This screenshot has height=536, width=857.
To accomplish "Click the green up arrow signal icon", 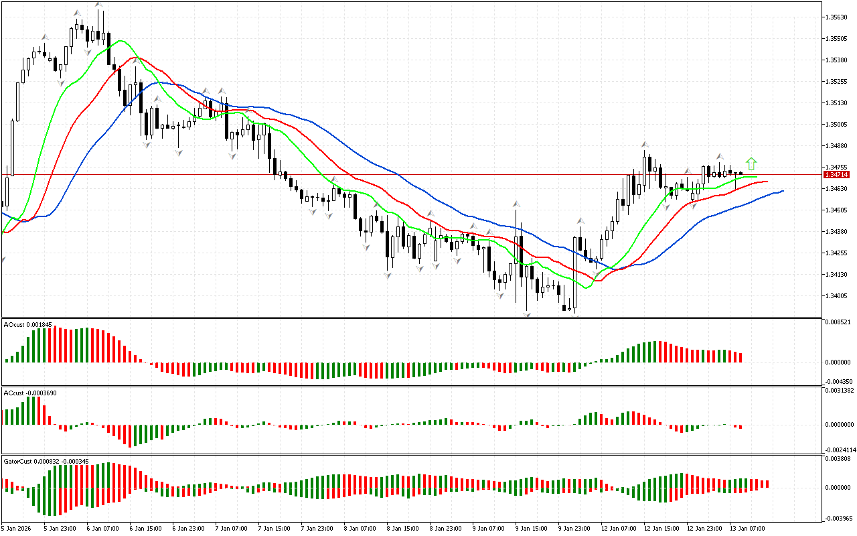I will [751, 163].
